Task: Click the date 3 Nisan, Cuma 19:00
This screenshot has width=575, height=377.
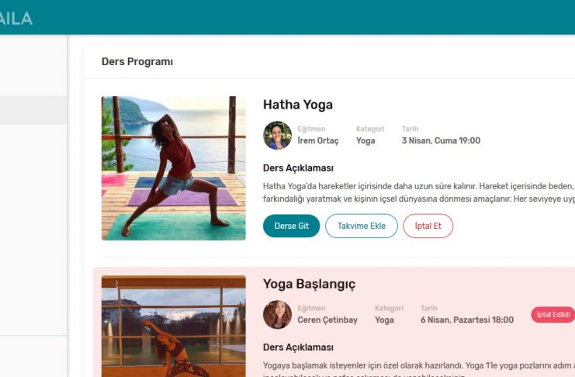Action: pos(441,140)
